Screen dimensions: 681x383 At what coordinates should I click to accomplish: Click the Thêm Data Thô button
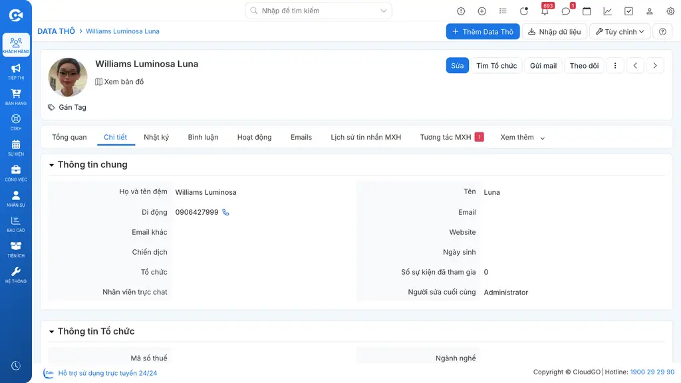[483, 31]
